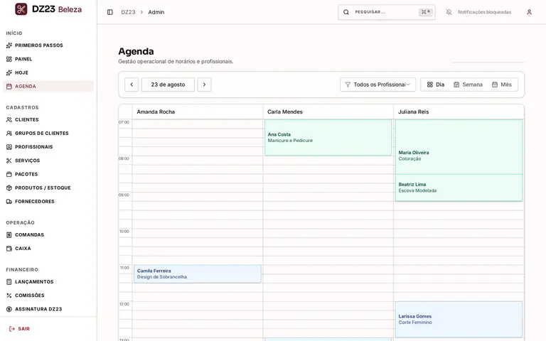Screen dimensions: 546x341
Task: Click the DZ23 breadcrumb link
Action: (x=128, y=12)
